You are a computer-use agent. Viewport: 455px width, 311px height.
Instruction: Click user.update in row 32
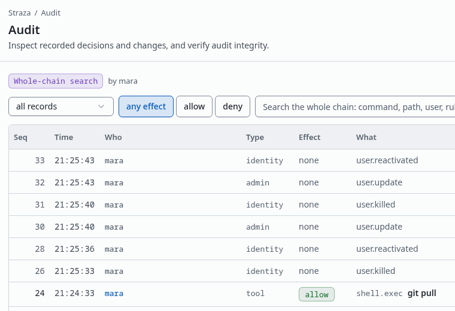coord(379,182)
